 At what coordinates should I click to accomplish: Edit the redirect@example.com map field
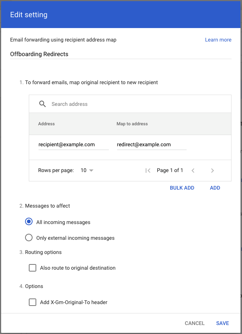pyautogui.click(x=152, y=145)
